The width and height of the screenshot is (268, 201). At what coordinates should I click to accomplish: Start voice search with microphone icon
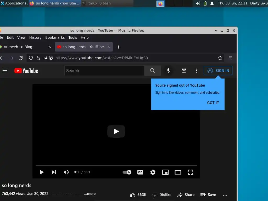pos(168,71)
